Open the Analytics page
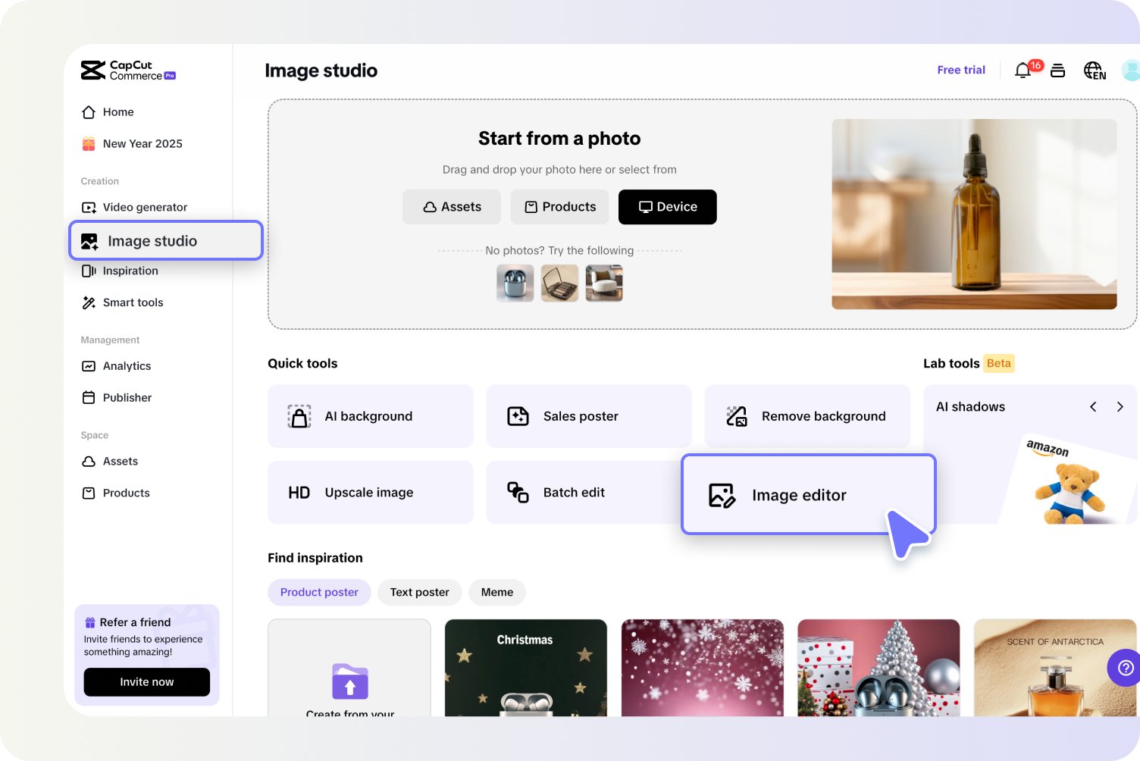Image resolution: width=1140 pixels, height=761 pixels. point(126,366)
